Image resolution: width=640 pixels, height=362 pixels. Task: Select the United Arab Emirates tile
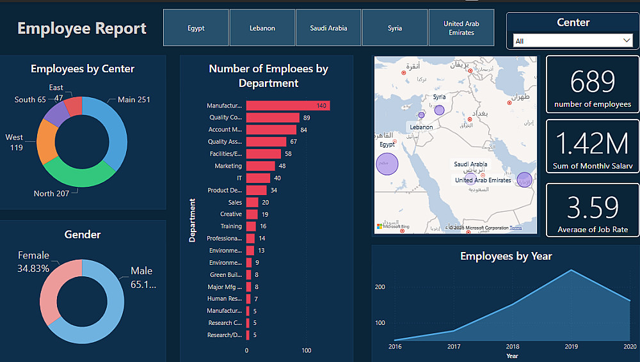pyautogui.click(x=461, y=28)
